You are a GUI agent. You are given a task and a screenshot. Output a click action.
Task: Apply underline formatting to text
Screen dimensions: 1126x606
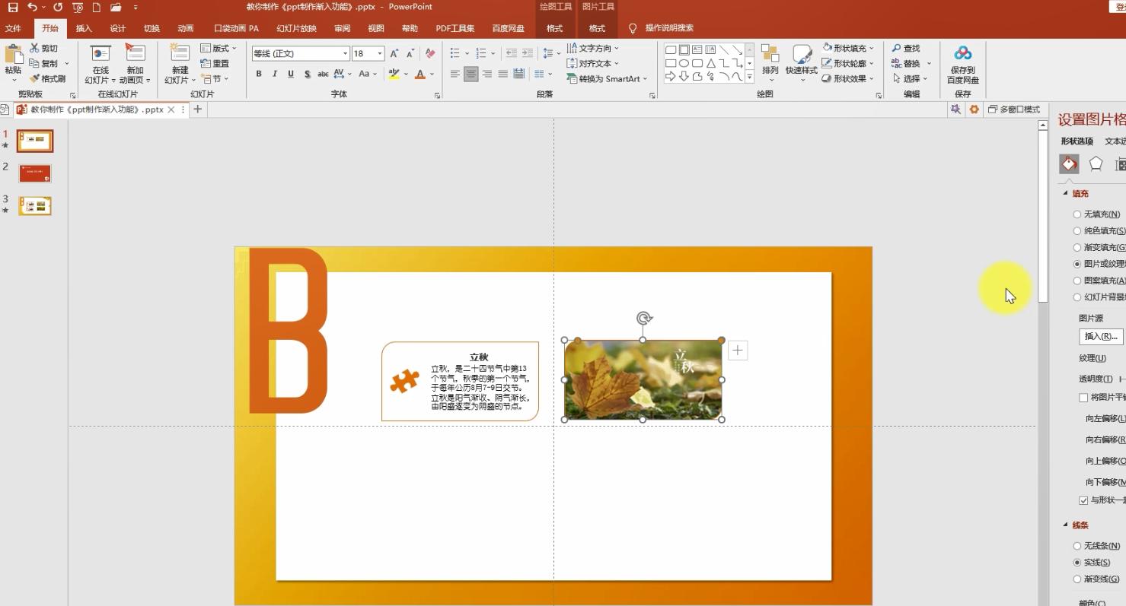tap(291, 74)
